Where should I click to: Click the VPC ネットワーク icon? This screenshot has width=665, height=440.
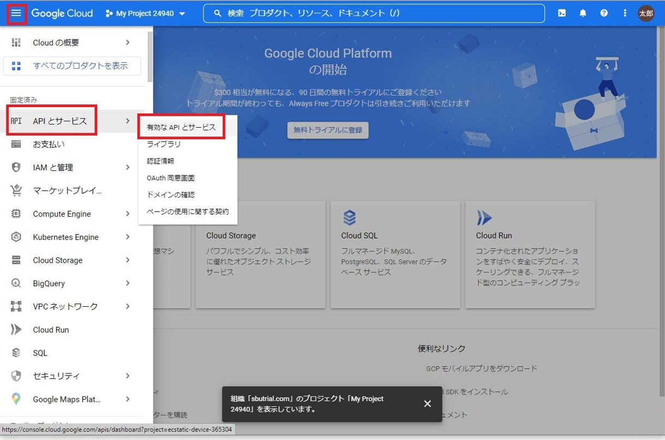(x=16, y=306)
